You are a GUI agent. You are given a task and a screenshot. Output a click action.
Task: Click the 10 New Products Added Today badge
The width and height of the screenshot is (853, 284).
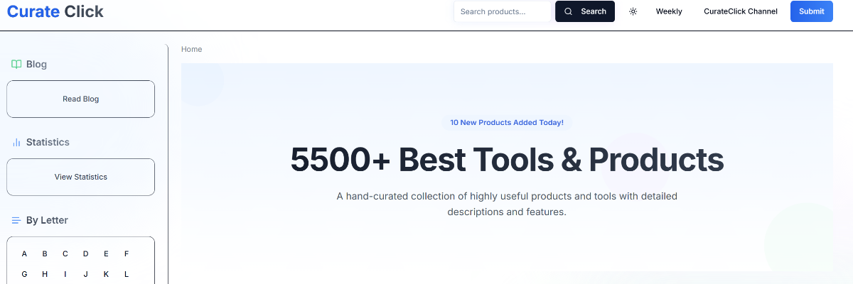[x=506, y=123]
